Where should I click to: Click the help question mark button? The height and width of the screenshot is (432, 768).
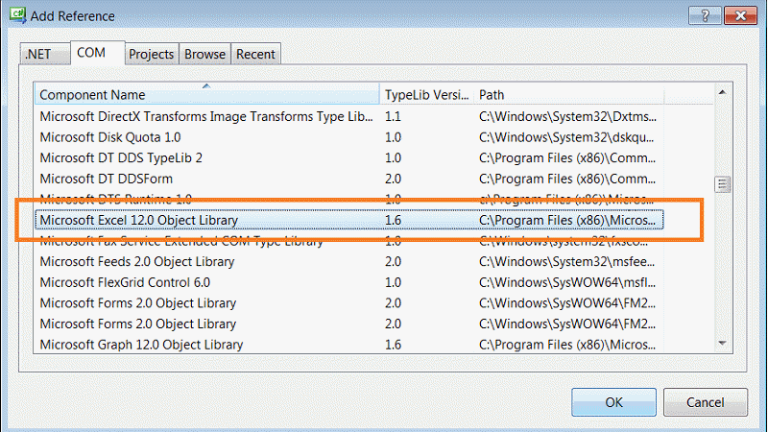coord(705,15)
